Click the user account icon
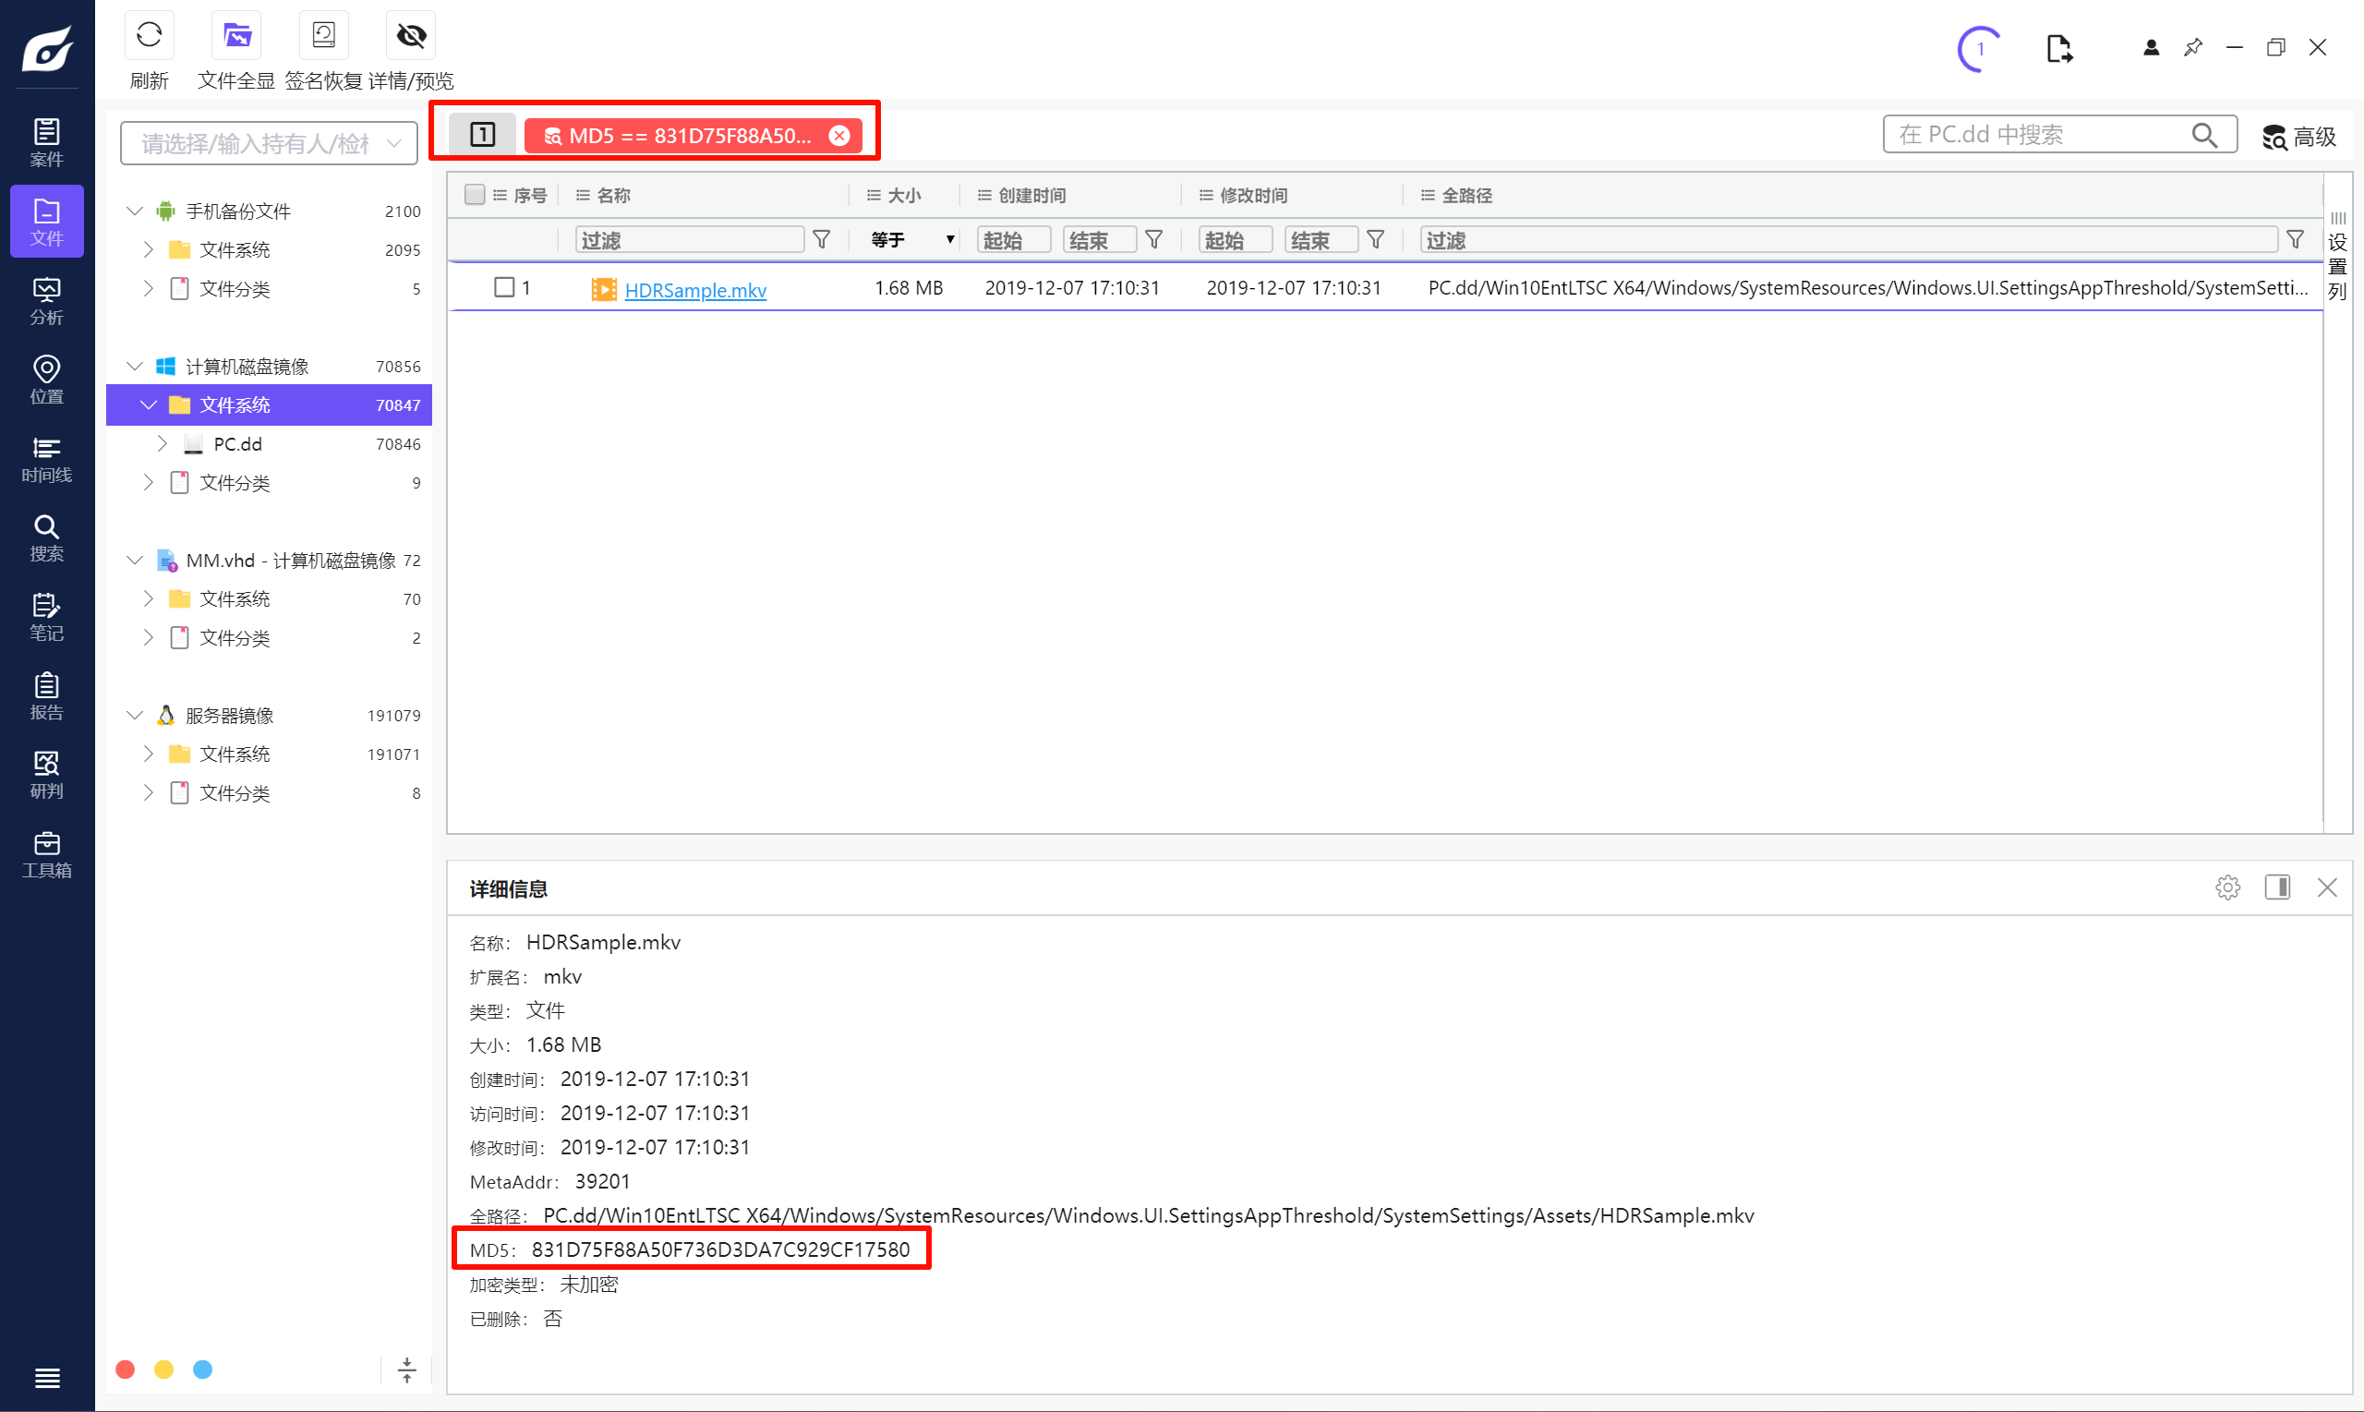The width and height of the screenshot is (2364, 1412). [2151, 48]
